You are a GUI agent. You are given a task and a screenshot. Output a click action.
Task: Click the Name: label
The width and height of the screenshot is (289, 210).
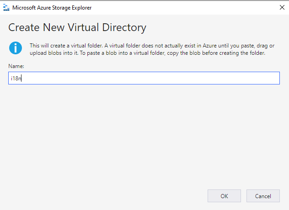(x=16, y=66)
